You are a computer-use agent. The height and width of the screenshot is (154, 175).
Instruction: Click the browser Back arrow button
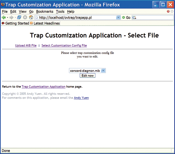[x=4, y=18]
